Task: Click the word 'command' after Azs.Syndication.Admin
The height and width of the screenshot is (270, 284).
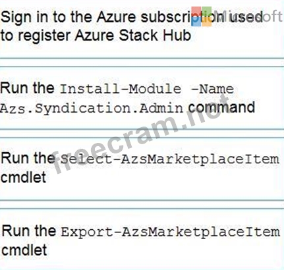Action: 221,107
